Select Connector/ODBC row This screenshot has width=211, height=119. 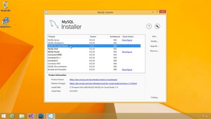click(94, 55)
